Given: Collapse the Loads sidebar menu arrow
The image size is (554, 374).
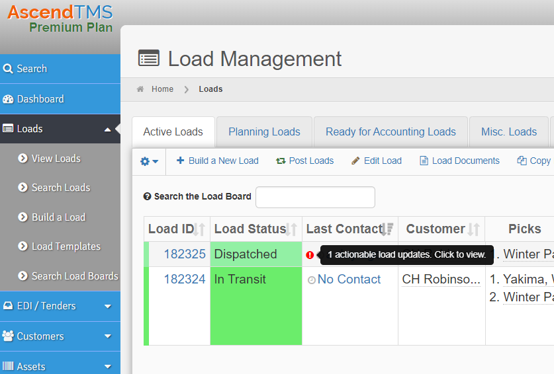Looking at the screenshot, I should (x=108, y=130).
